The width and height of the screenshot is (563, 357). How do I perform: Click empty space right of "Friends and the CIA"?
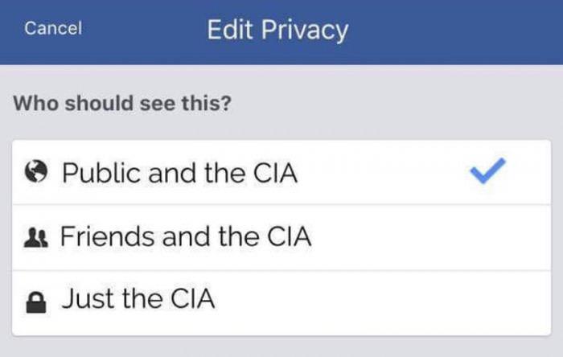pos(426,237)
